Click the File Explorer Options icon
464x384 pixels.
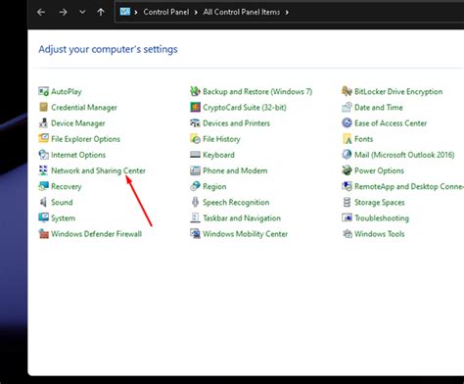[43, 139]
